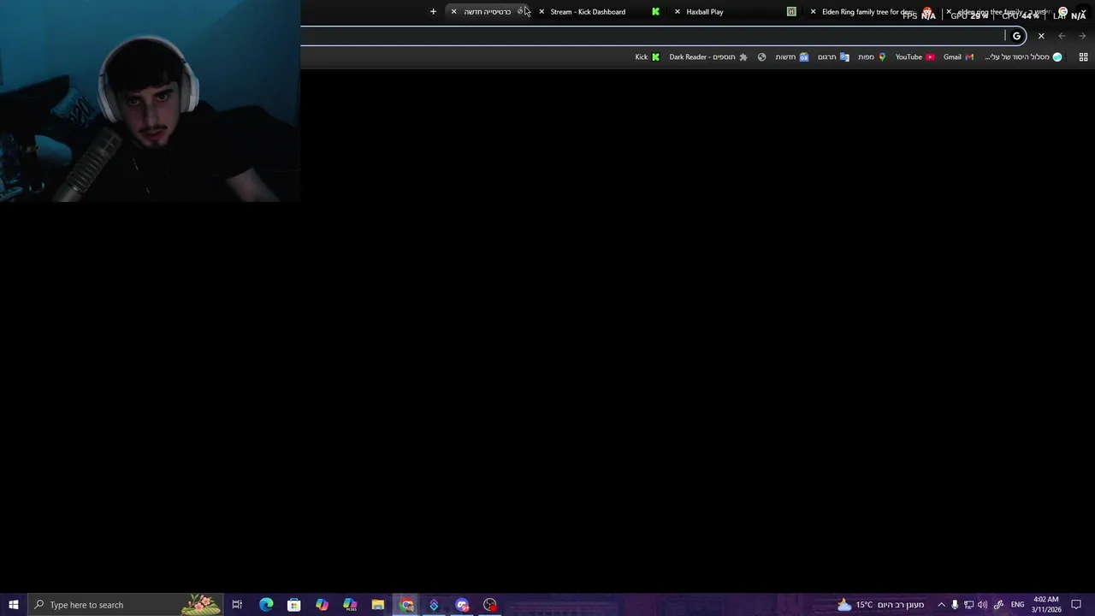Open the חדשות bookmark

click(792, 56)
